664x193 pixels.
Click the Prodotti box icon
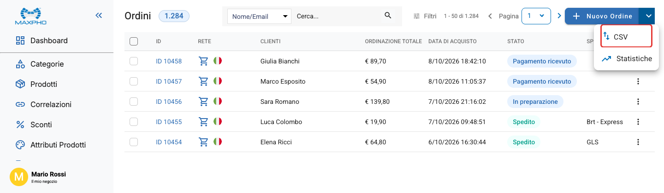coord(20,84)
